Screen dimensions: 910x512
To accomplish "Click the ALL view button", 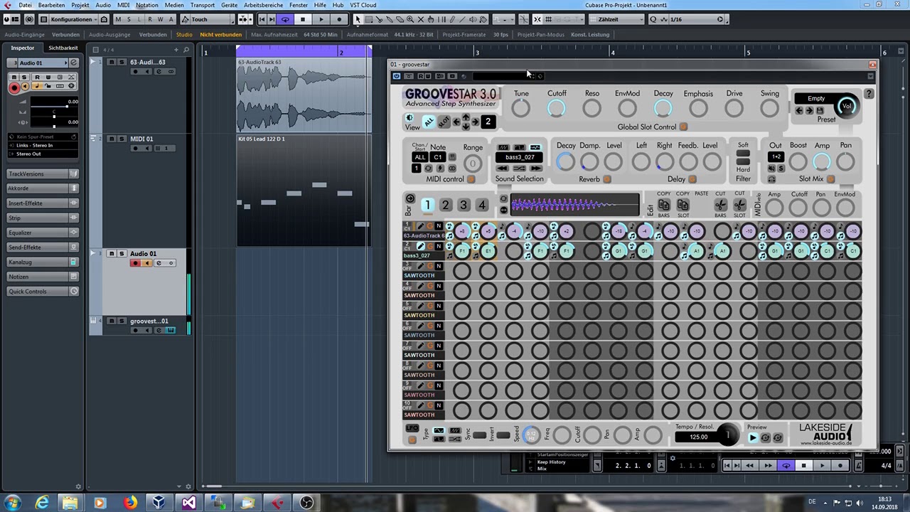I will tap(429, 122).
